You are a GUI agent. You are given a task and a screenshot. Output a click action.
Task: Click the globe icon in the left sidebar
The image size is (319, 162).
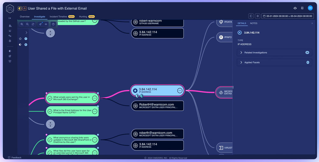click(x=10, y=41)
